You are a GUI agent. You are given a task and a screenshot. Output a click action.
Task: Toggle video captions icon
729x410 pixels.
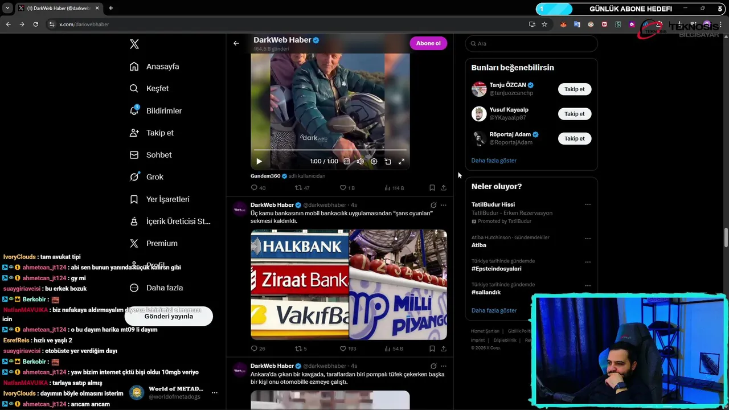(x=346, y=162)
